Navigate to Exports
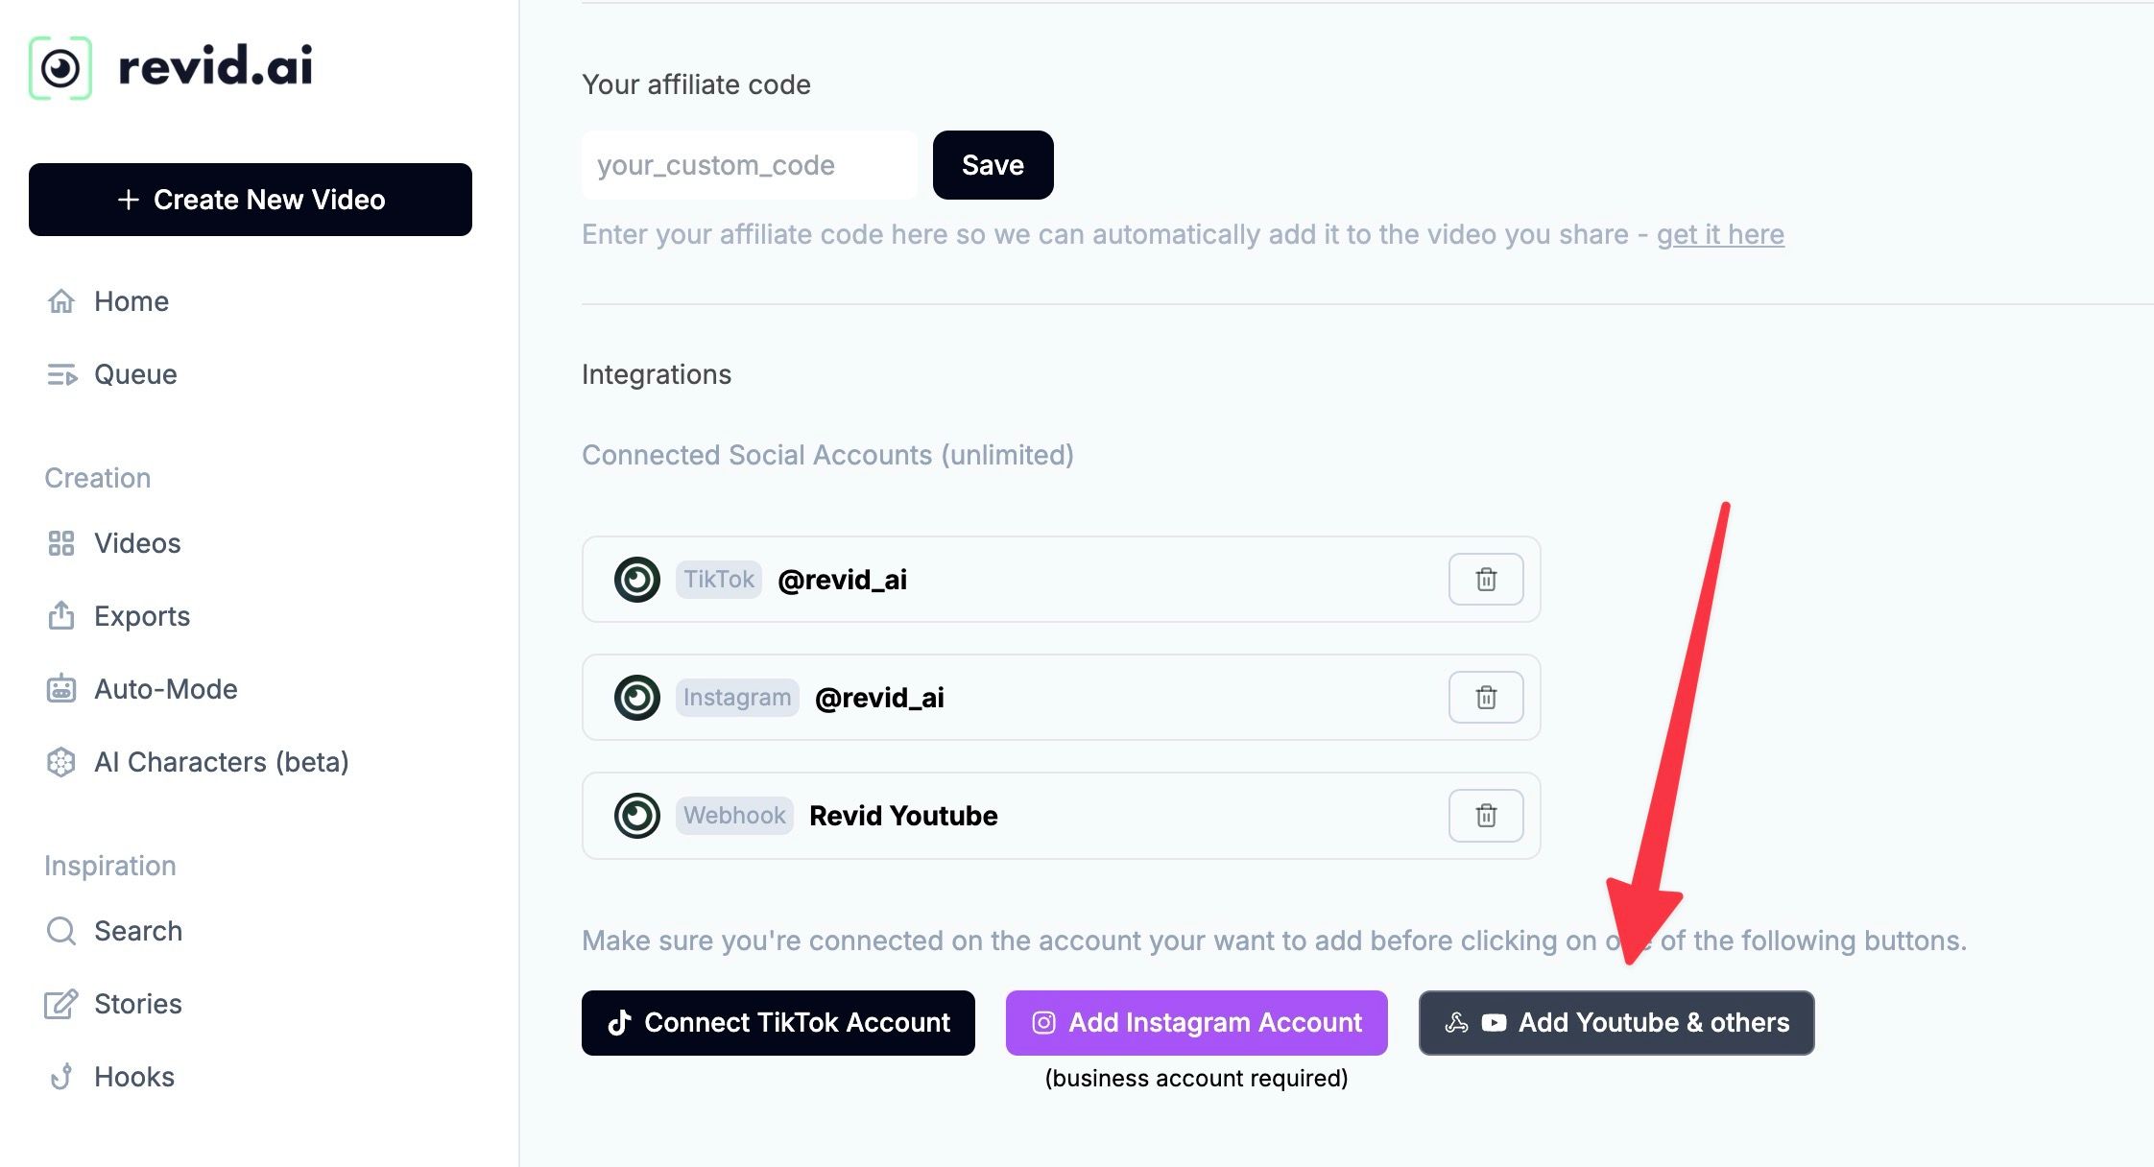Screen dimensions: 2154x1167 pos(141,616)
